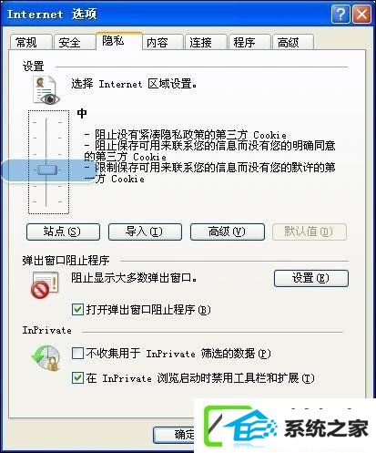Switch to the 常规 tab
The width and height of the screenshot is (376, 453).
click(x=30, y=42)
